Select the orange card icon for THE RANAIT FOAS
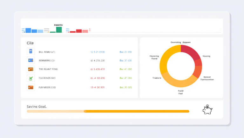This screenshot has height=138, width=244. (30, 69)
